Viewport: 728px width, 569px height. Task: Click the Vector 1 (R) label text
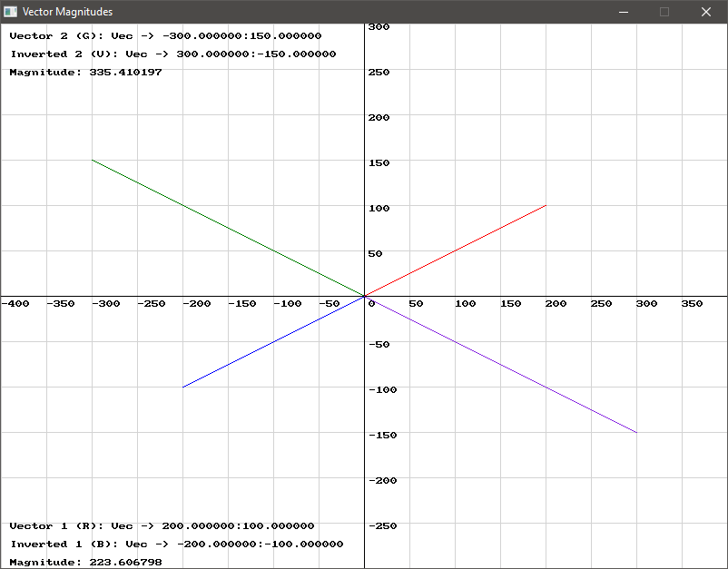coord(54,525)
